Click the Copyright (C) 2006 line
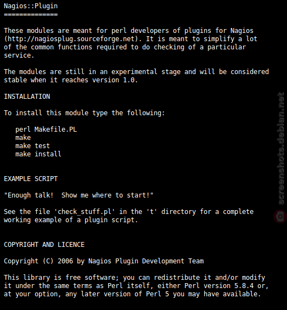The width and height of the screenshot is (287, 310). coord(104,261)
